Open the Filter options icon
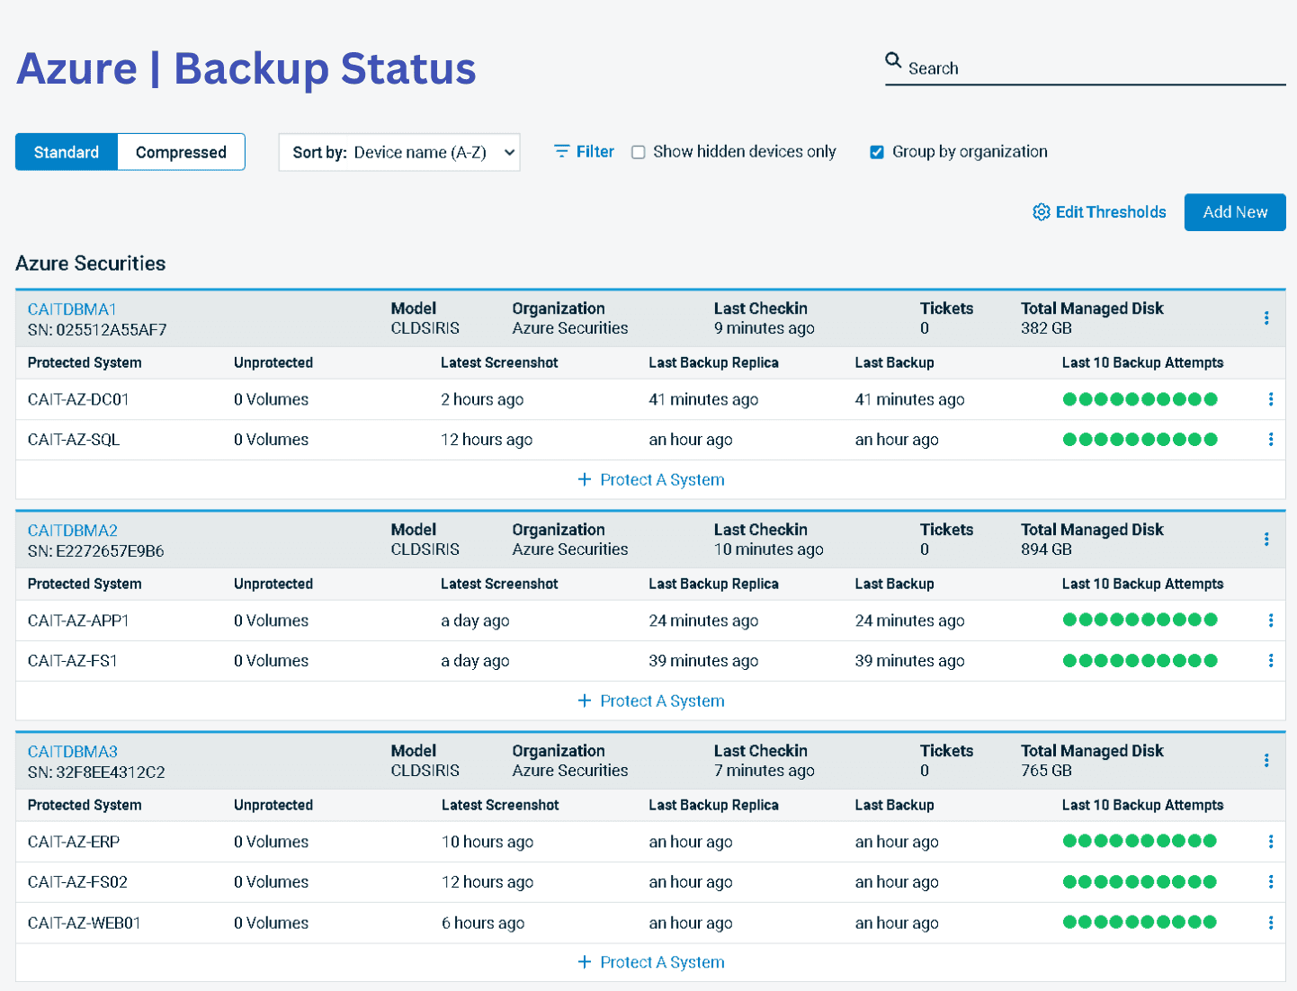Viewport: 1297px width, 991px height. click(561, 151)
